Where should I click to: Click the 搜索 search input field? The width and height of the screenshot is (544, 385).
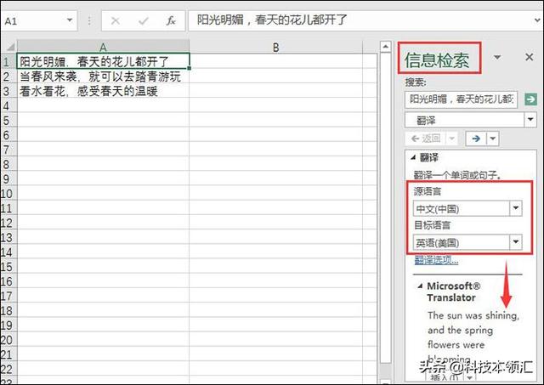click(x=461, y=99)
